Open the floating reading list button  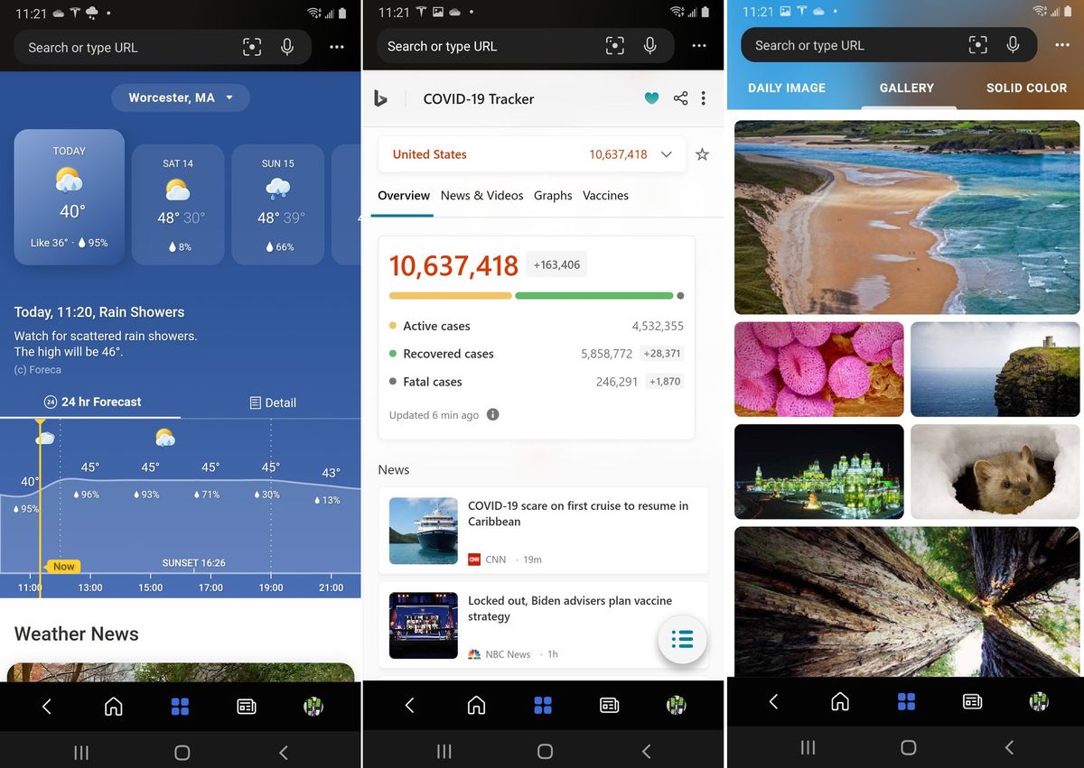pos(682,639)
